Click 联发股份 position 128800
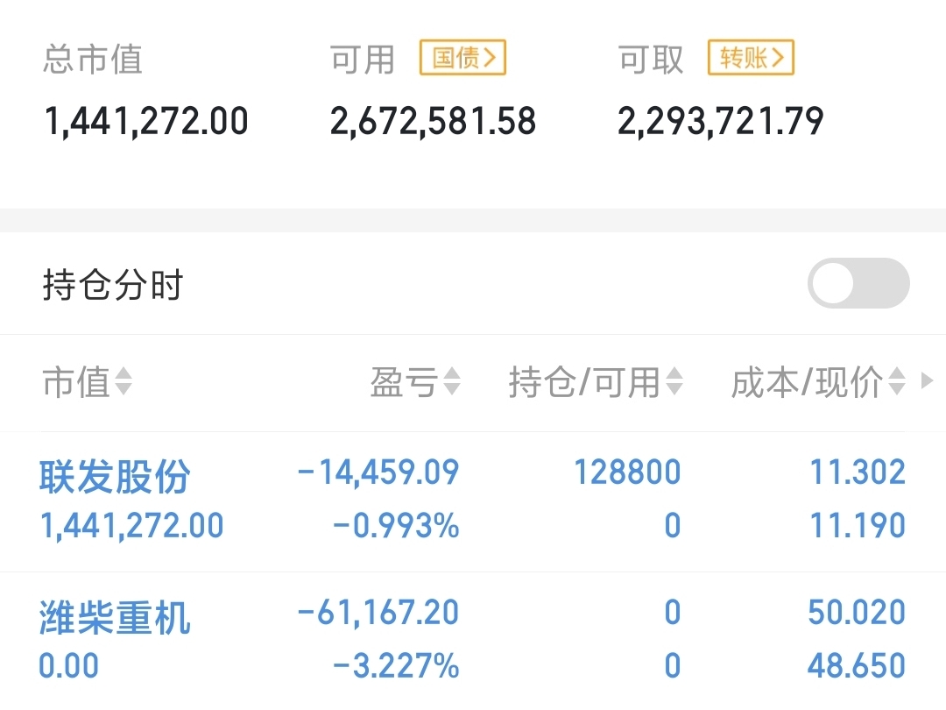Screen dimensions: 946x710 (627, 472)
